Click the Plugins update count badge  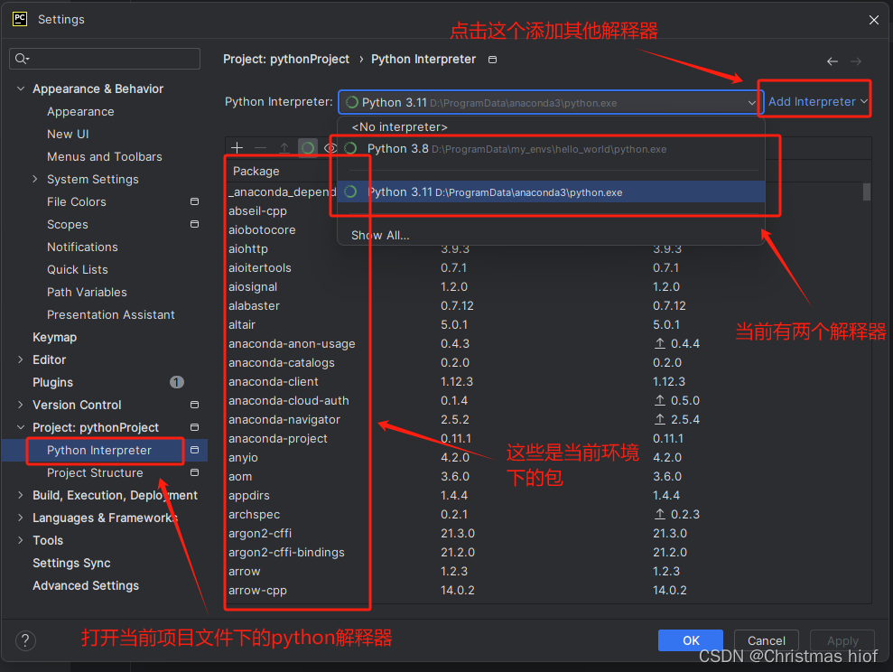point(177,382)
